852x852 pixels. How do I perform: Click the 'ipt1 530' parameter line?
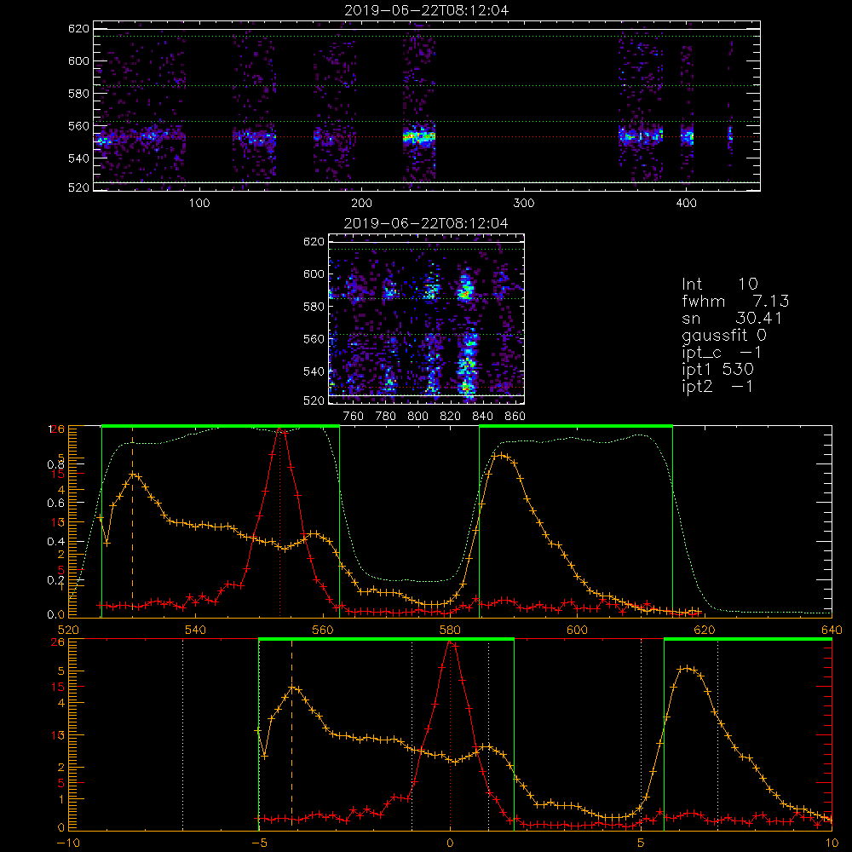(717, 370)
